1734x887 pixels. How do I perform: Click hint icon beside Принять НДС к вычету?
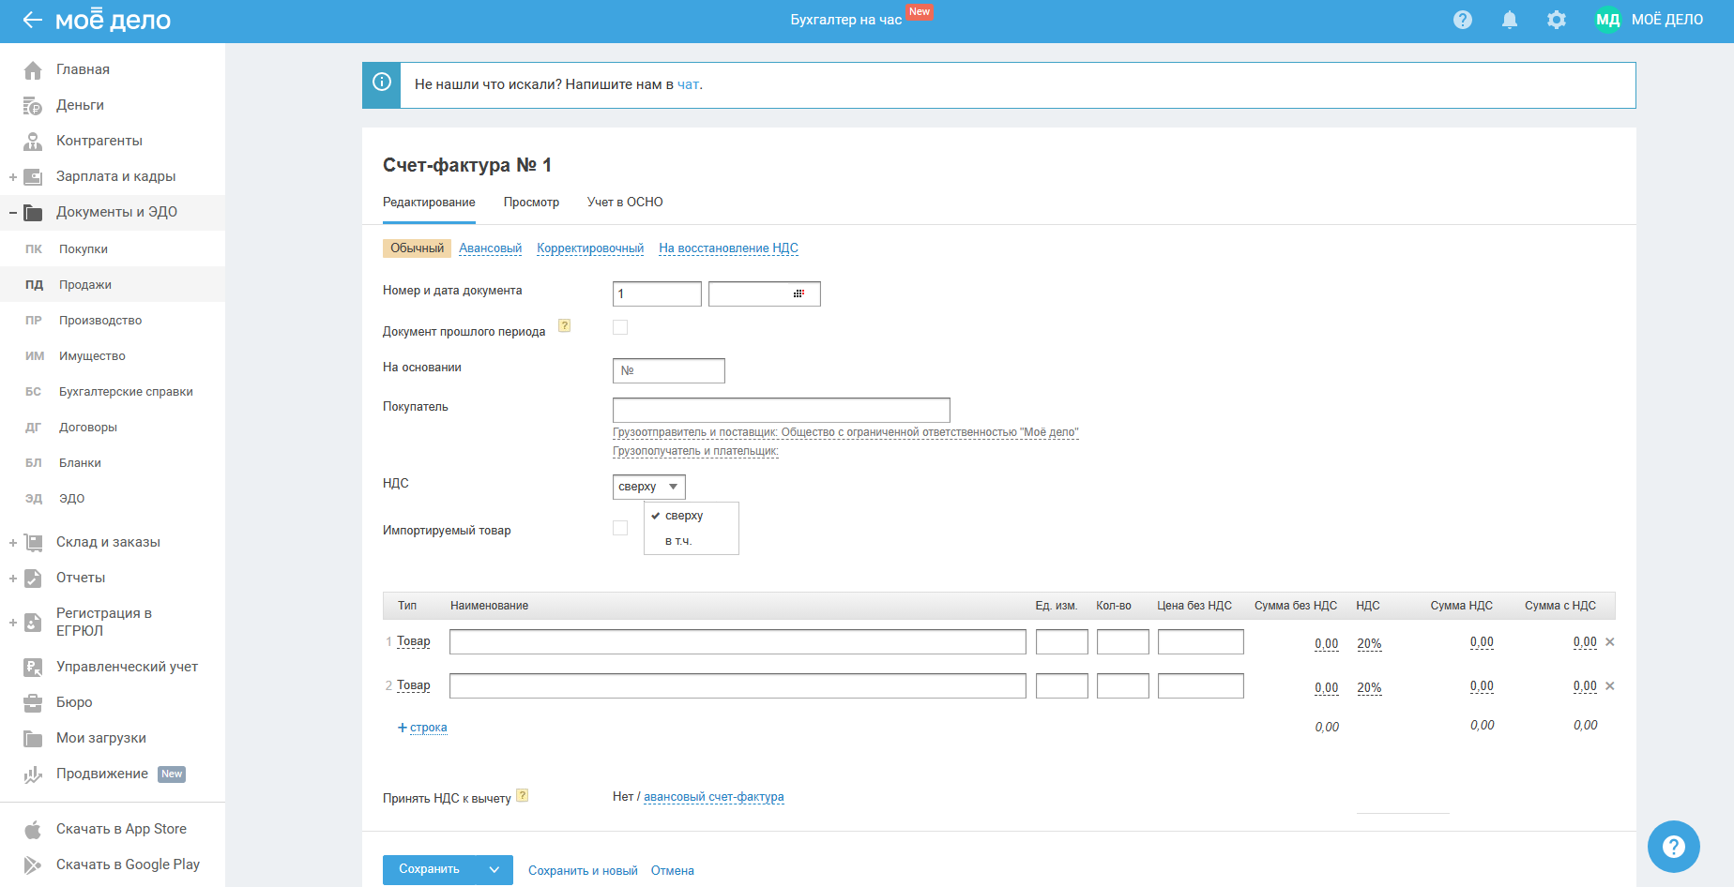(x=523, y=796)
